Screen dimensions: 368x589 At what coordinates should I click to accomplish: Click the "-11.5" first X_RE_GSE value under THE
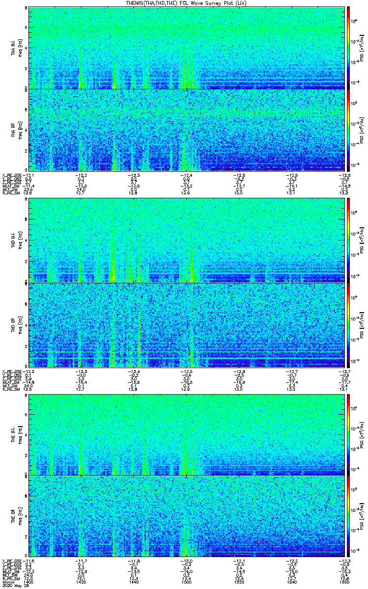[29, 561]
